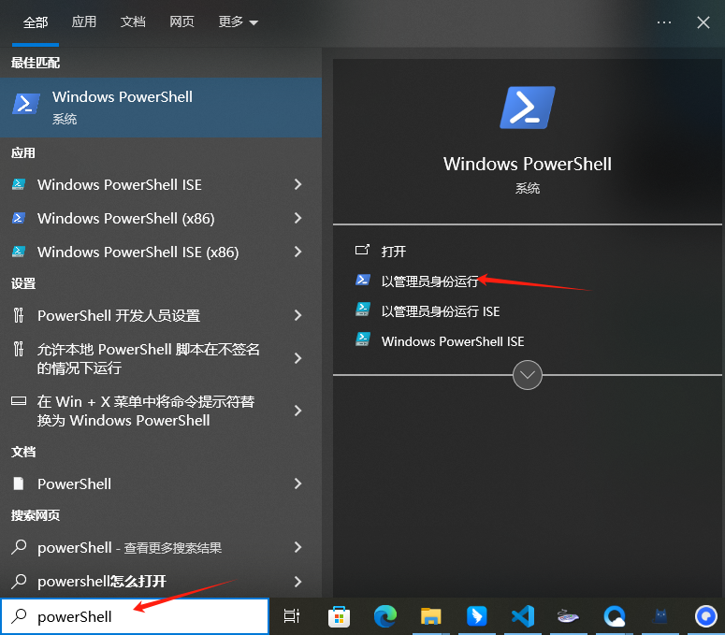
Task: Open the PowerShell document result
Action: click(161, 483)
